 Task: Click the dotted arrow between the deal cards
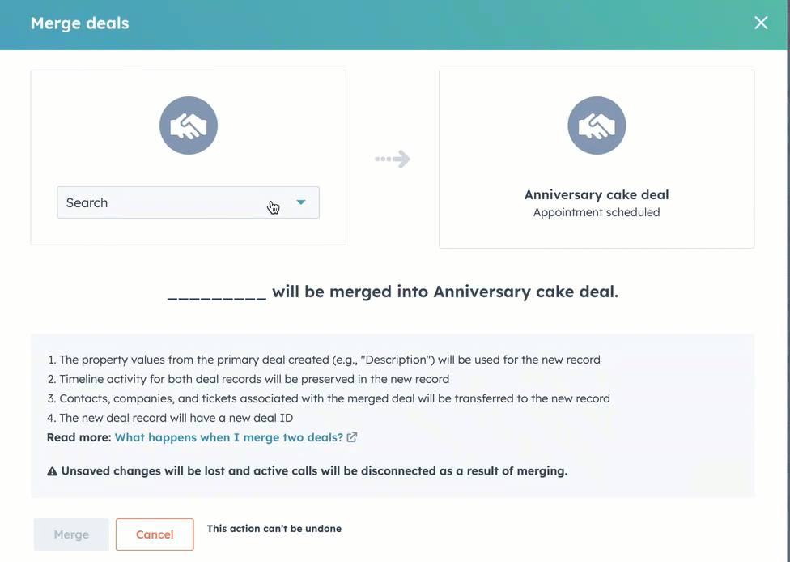(393, 160)
